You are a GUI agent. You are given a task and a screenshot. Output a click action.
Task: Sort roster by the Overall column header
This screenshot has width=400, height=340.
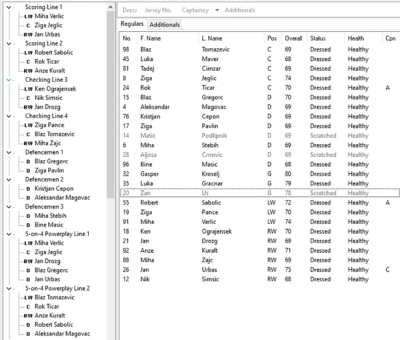tap(293, 38)
